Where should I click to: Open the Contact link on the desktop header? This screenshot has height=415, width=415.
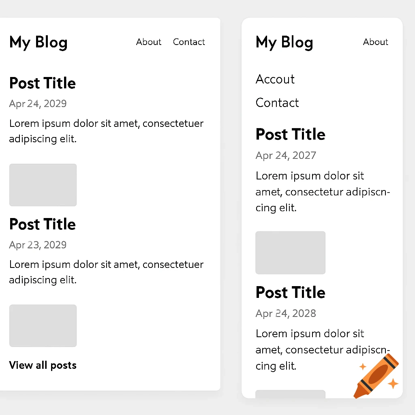pos(189,42)
